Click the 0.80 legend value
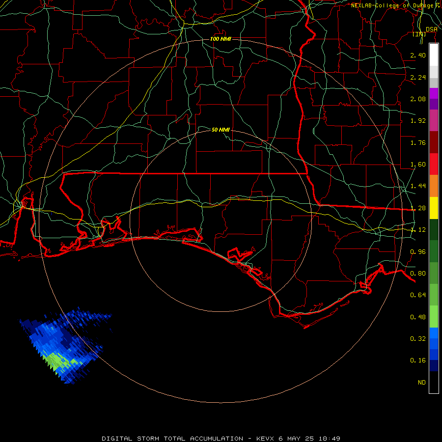 click(x=418, y=274)
